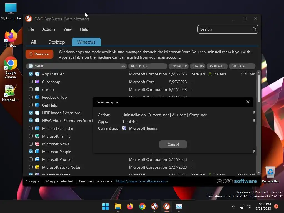Click the NAME column sort arrow

pos(123,66)
